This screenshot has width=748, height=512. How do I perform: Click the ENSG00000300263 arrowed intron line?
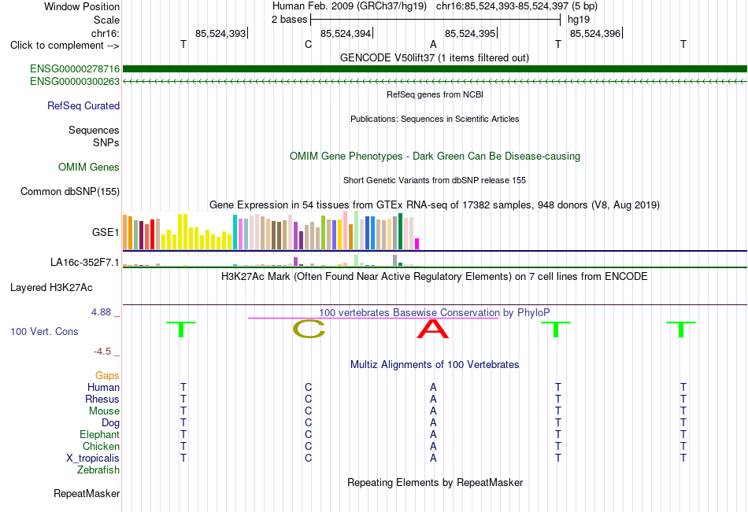(x=435, y=82)
